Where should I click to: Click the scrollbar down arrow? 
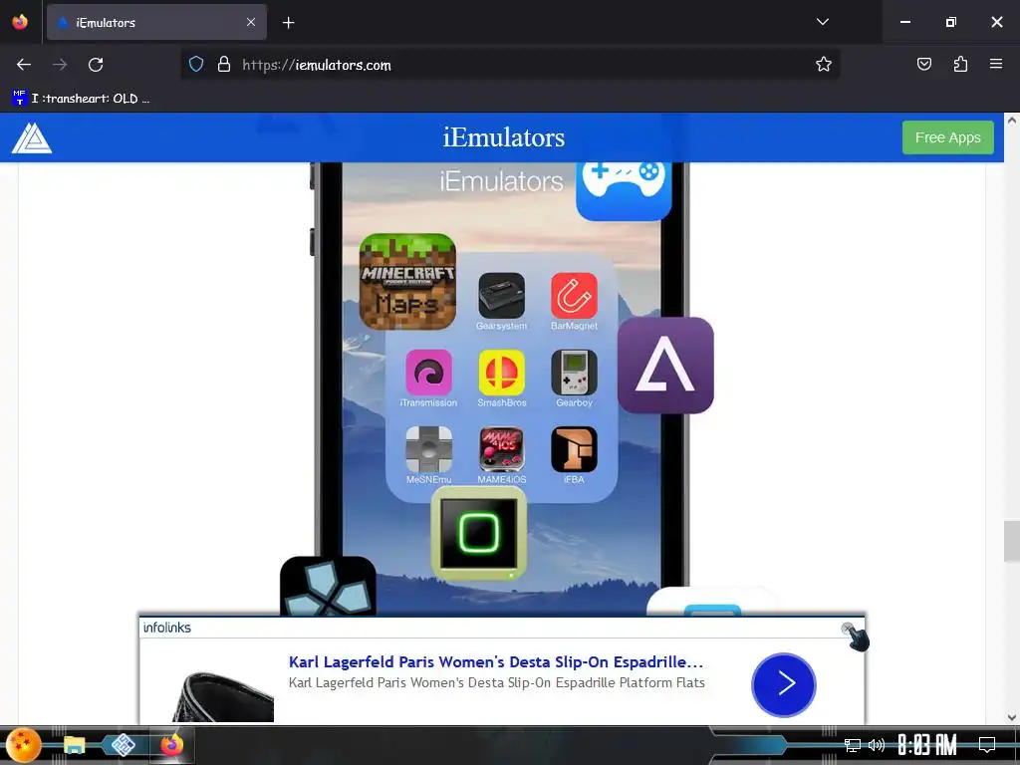[x=1012, y=717]
